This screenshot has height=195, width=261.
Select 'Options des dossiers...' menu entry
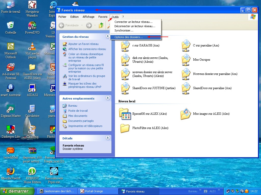click(128, 37)
